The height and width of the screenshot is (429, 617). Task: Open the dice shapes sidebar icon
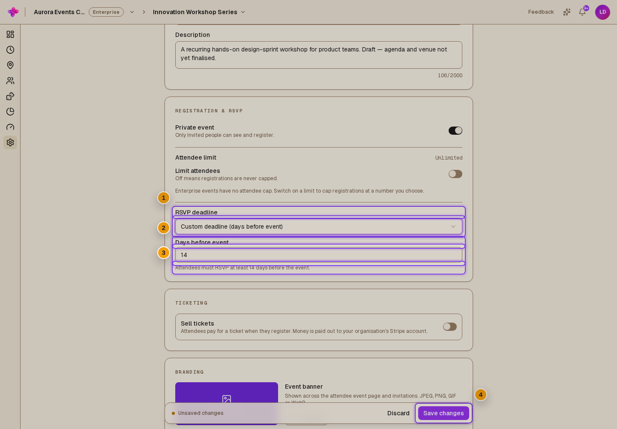[x=10, y=96]
